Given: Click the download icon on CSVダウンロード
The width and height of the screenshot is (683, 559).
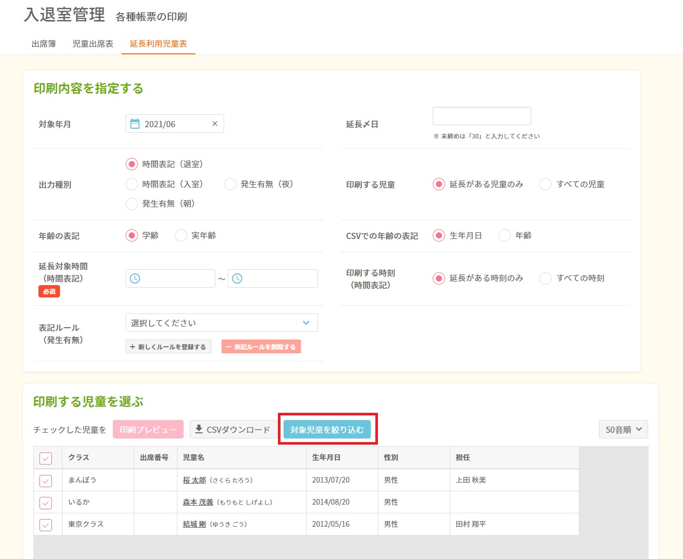Looking at the screenshot, I should click(199, 429).
